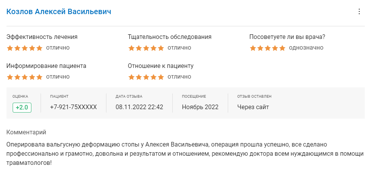Click the однозначно rating label

click(306, 48)
